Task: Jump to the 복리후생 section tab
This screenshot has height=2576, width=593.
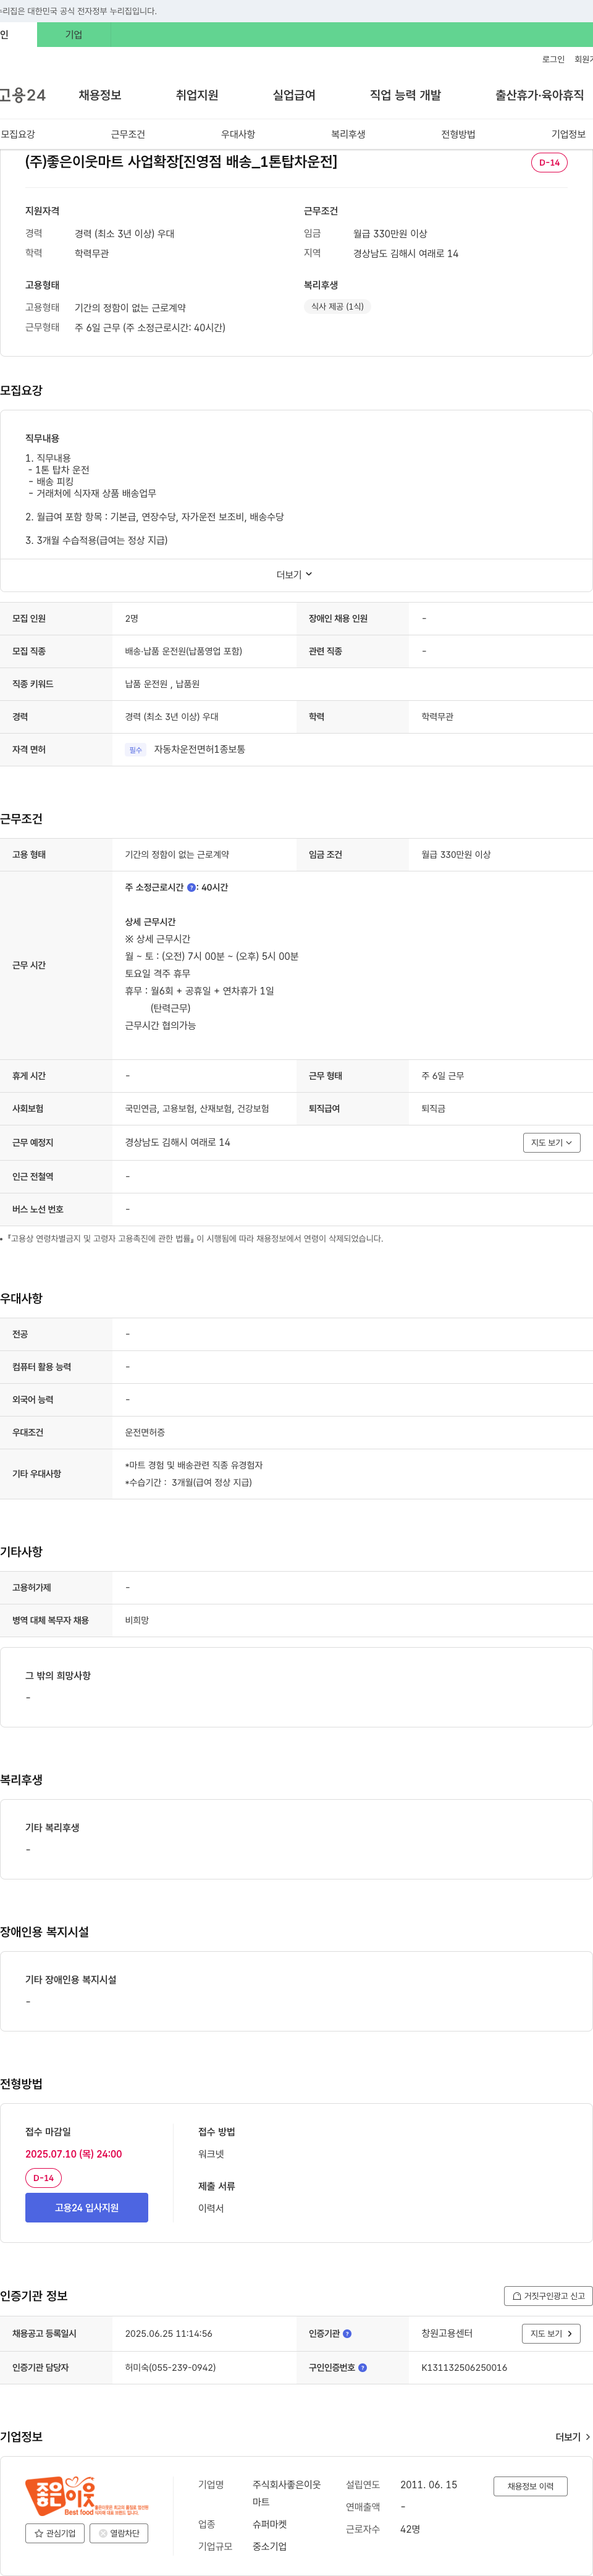Action: (x=348, y=134)
